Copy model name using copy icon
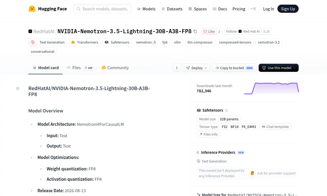The width and height of the screenshot is (327, 196). point(195,31)
